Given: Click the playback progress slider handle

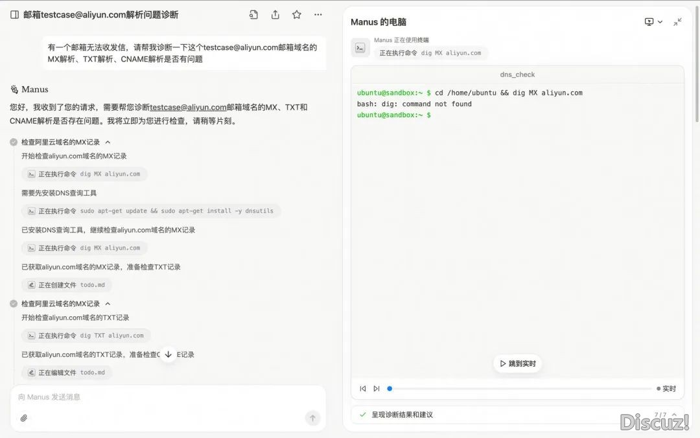Looking at the screenshot, I should coord(390,389).
